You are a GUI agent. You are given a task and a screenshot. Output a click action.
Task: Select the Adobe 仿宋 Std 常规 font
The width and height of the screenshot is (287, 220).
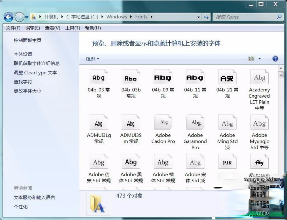pyautogui.click(x=99, y=161)
